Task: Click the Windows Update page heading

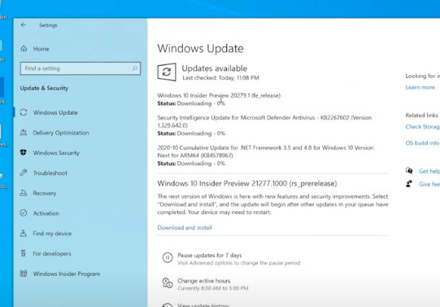Action: [x=200, y=48]
